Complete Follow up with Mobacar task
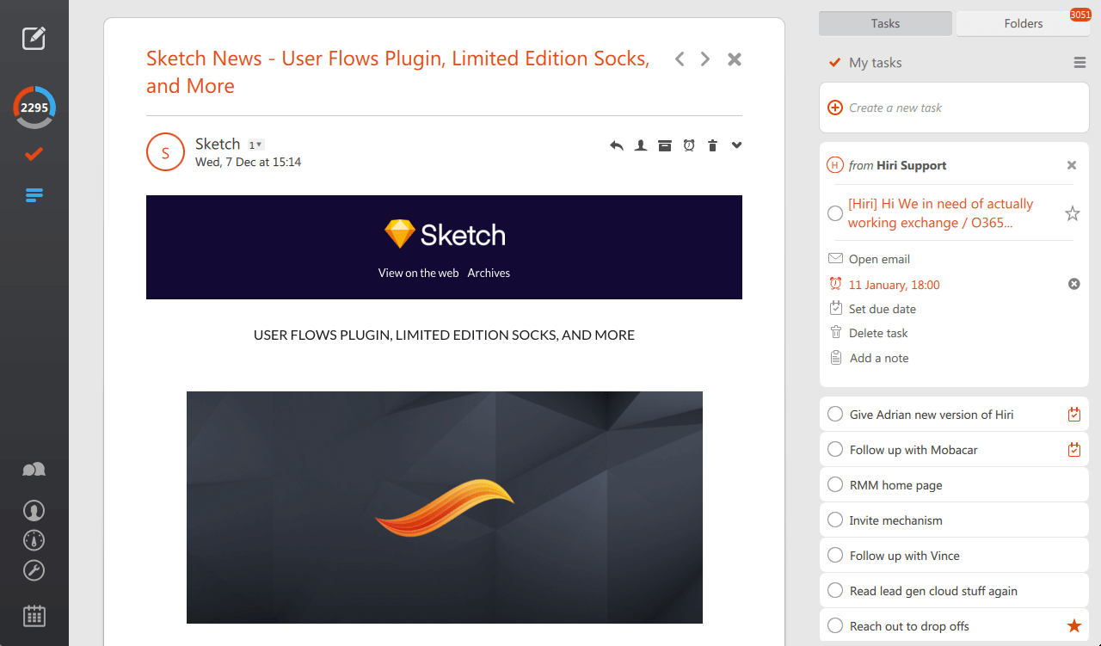This screenshot has width=1101, height=646. (835, 450)
